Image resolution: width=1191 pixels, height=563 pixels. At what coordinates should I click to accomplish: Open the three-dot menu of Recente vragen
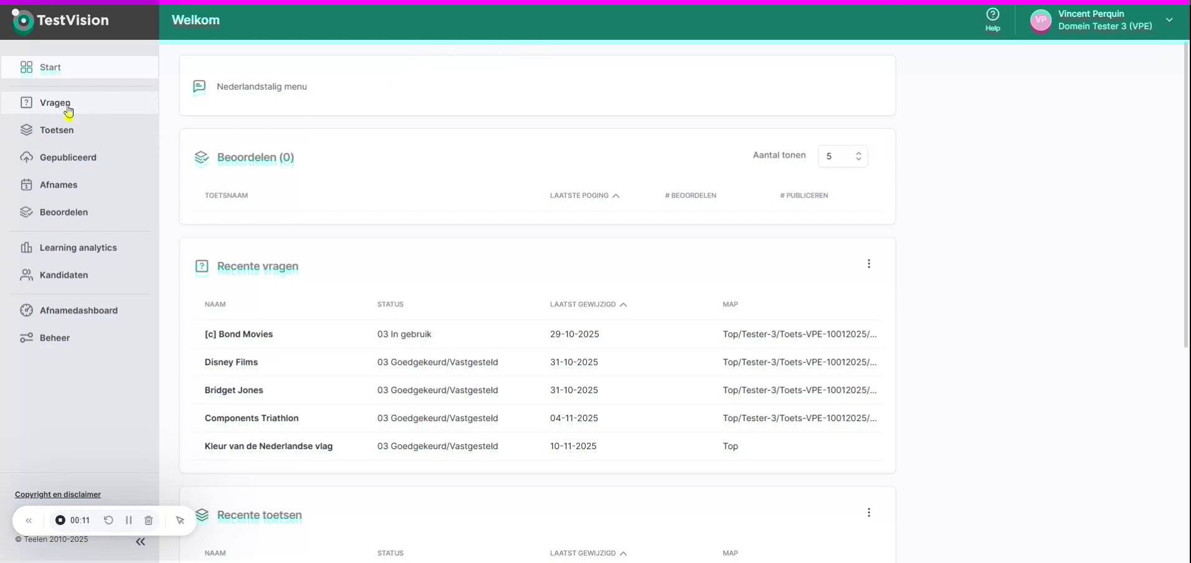coord(868,263)
